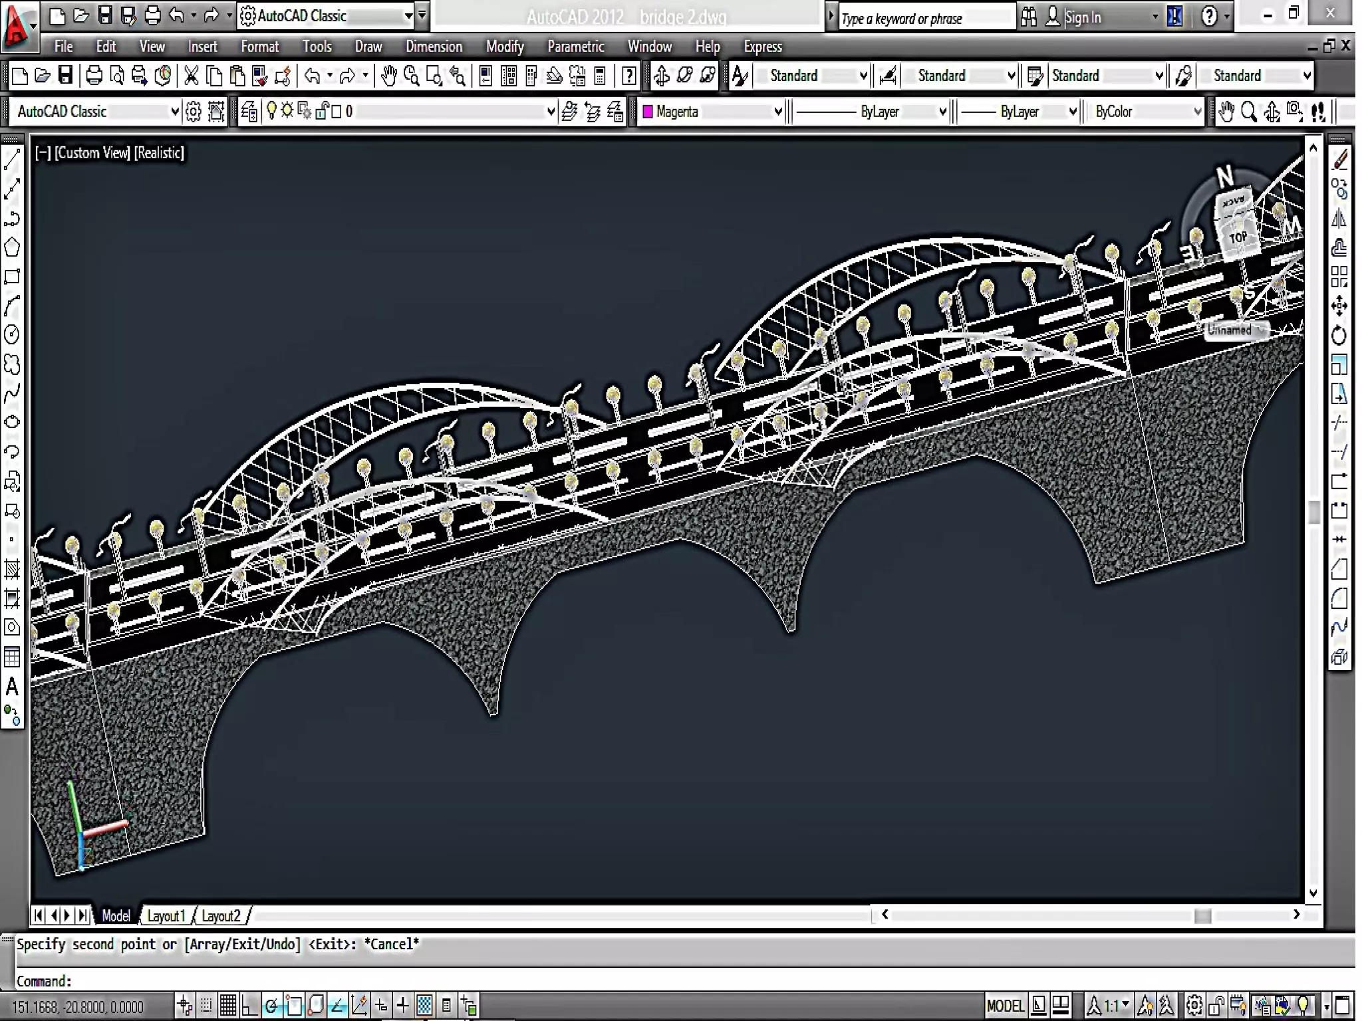Toggle Ortho Mode in status bar
Screen dimensions: 1362x1021
pos(249,1005)
